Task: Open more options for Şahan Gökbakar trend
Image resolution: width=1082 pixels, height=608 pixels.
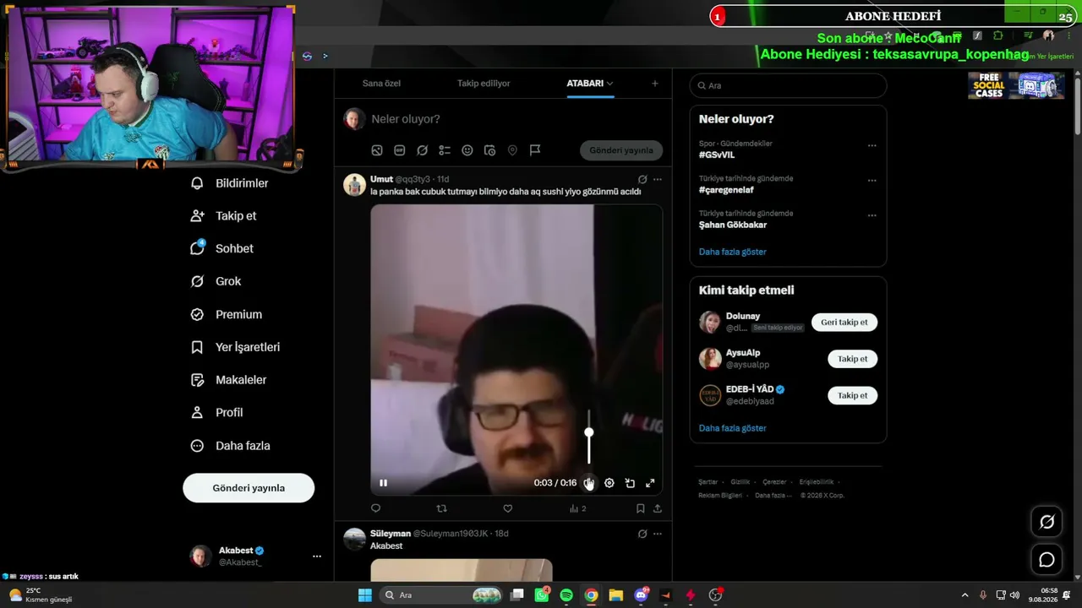Action: pyautogui.click(x=872, y=215)
